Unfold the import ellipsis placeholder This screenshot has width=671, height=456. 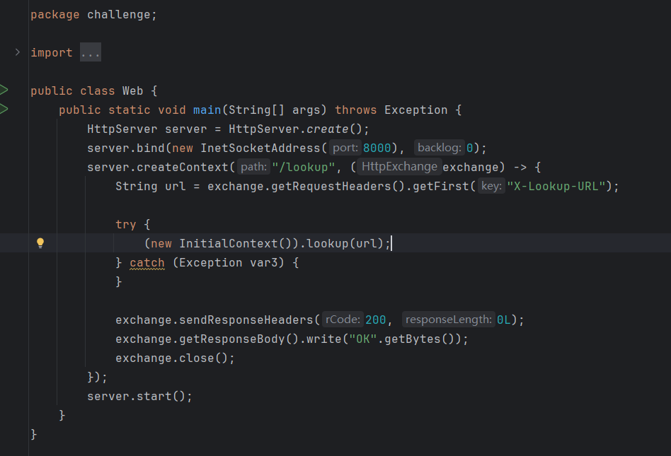click(x=90, y=53)
